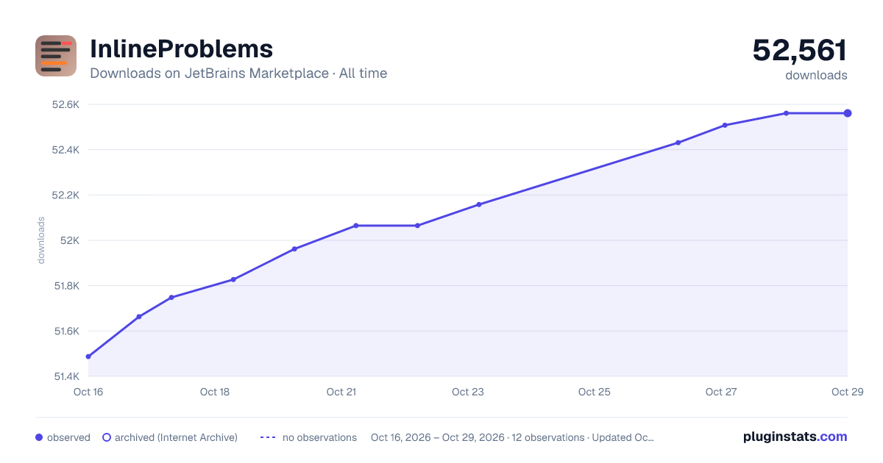
Task: Click the Oct 16 x-axis label
Action: click(x=88, y=392)
